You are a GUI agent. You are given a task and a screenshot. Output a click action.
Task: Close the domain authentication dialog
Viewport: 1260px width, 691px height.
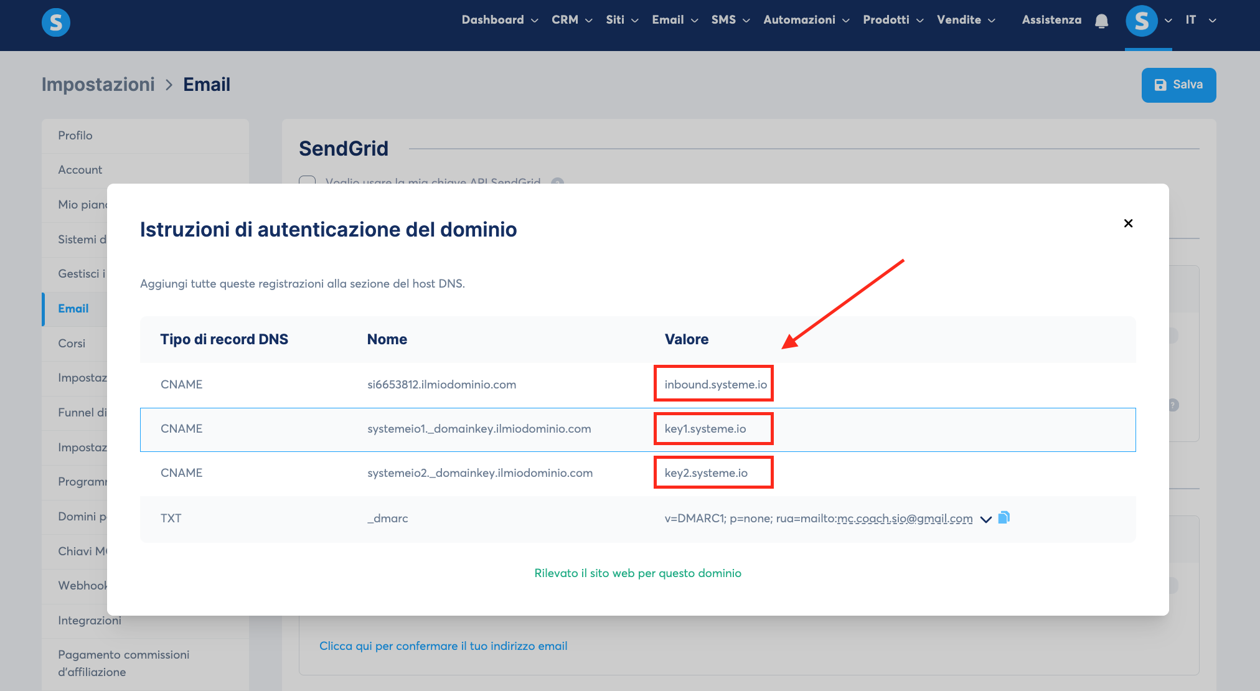(x=1128, y=223)
